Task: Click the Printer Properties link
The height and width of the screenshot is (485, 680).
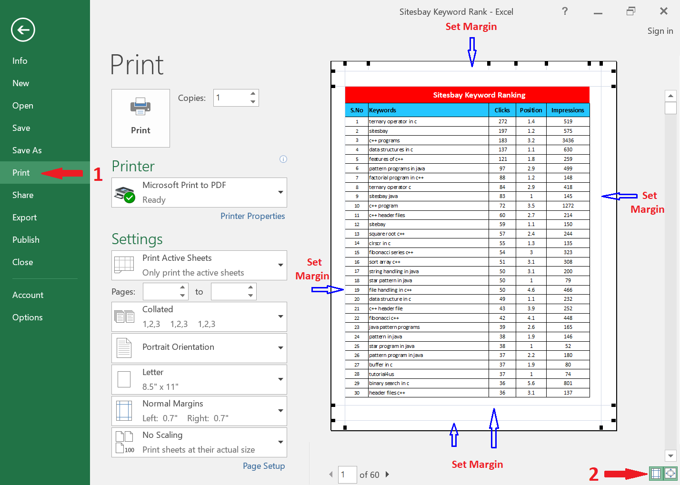Action: tap(252, 216)
